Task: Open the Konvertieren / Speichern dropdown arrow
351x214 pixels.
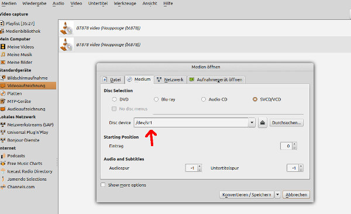Action: [x=277, y=195]
